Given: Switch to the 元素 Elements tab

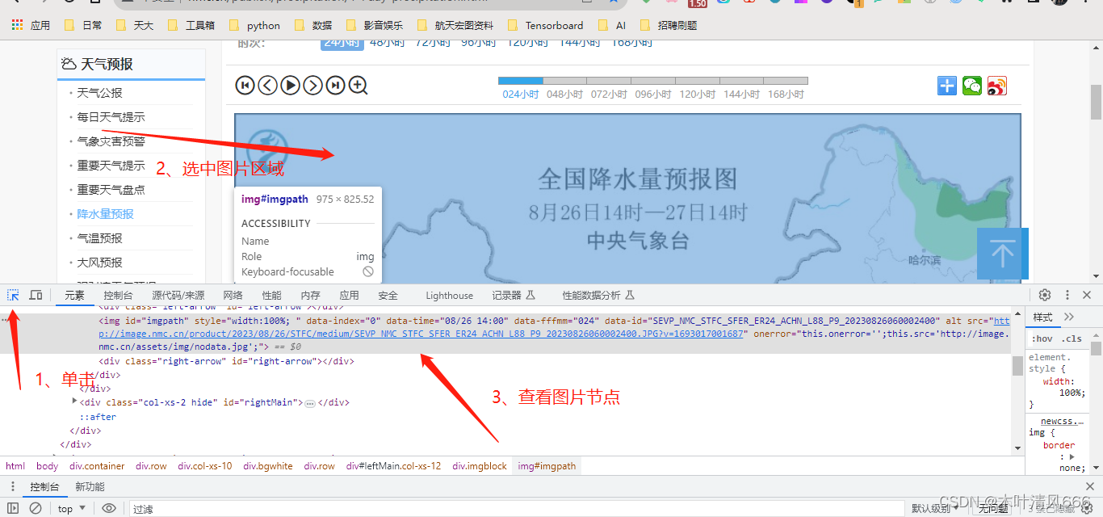Looking at the screenshot, I should point(74,296).
